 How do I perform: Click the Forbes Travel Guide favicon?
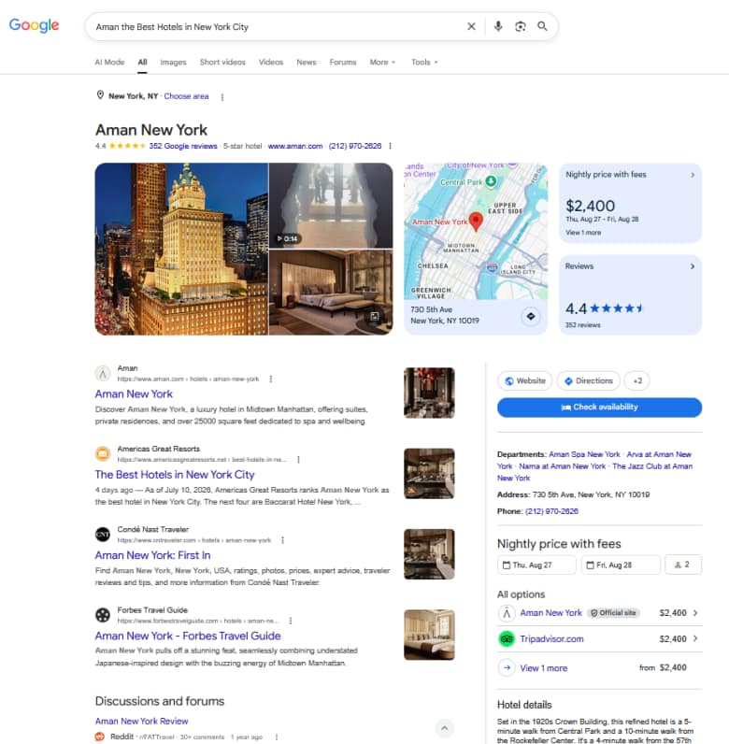click(103, 615)
